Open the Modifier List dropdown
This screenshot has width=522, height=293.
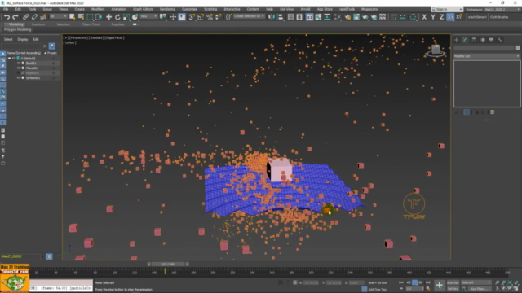487,56
